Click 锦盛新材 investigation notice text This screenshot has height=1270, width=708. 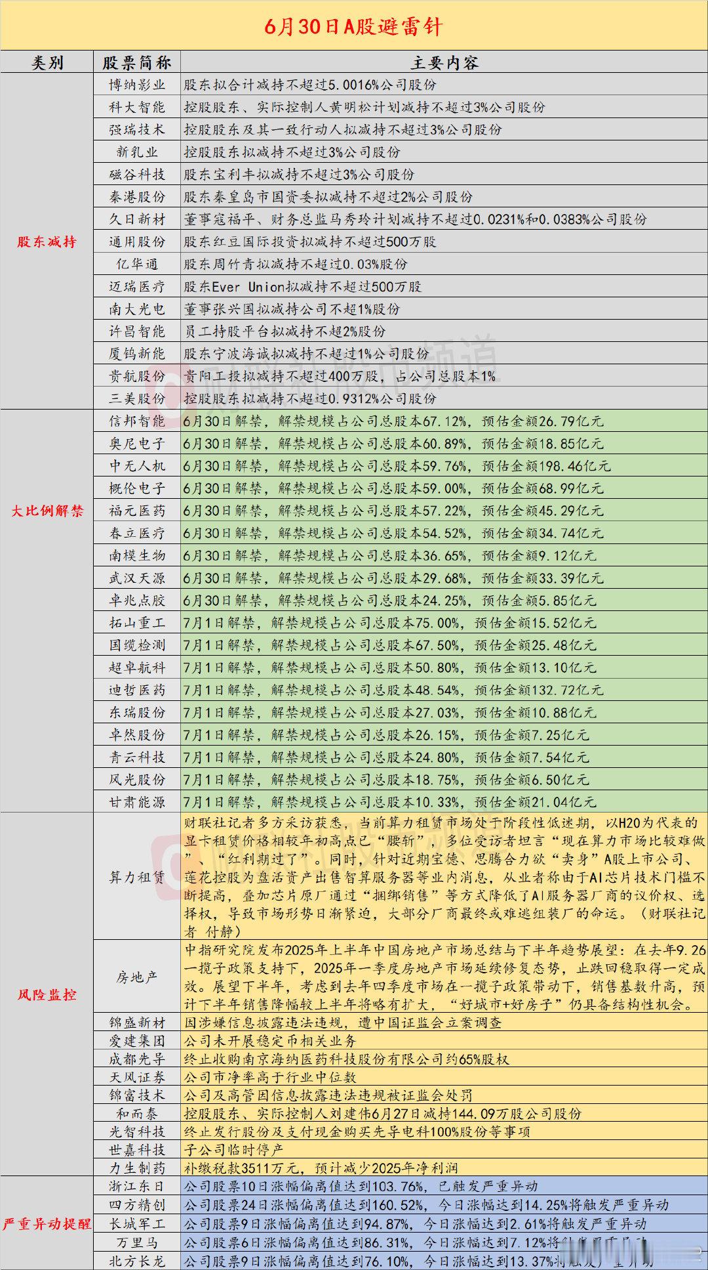click(343, 1023)
